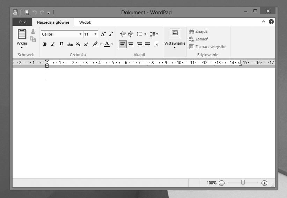
Task: Click the text highlight marker icon
Action: [95, 44]
